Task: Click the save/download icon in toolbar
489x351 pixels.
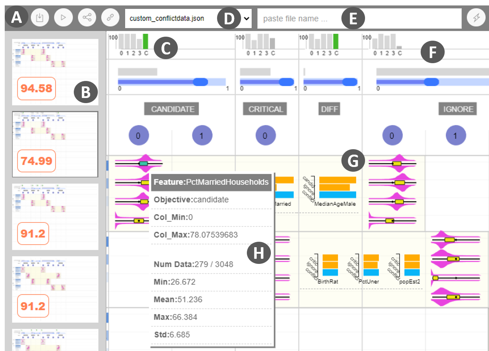Action: (x=40, y=17)
